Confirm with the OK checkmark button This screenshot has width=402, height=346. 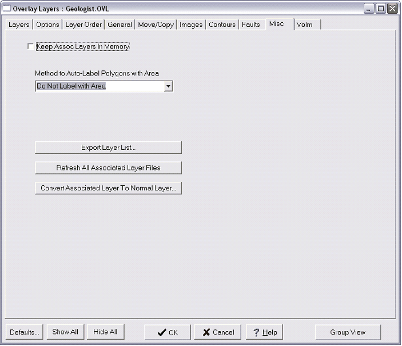[168, 332]
